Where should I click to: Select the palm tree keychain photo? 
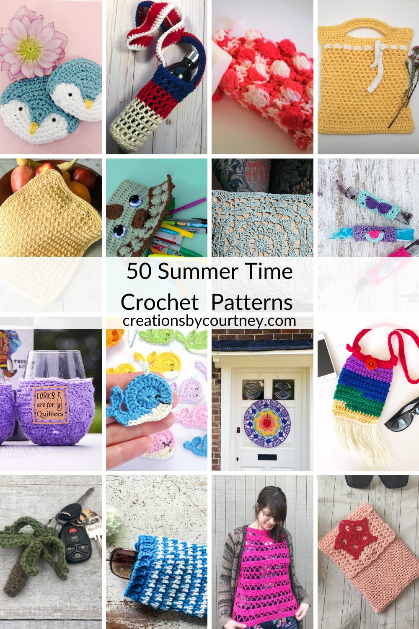51,552
